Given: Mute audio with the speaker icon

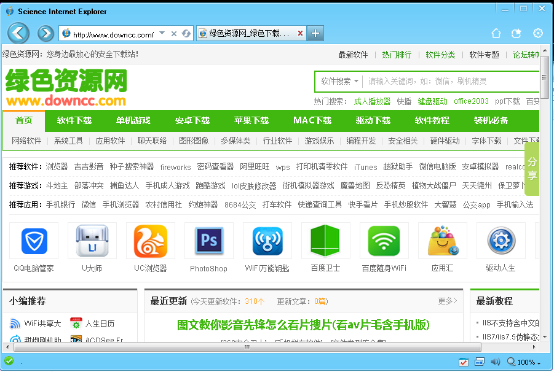Looking at the screenshot, I should pos(496,362).
